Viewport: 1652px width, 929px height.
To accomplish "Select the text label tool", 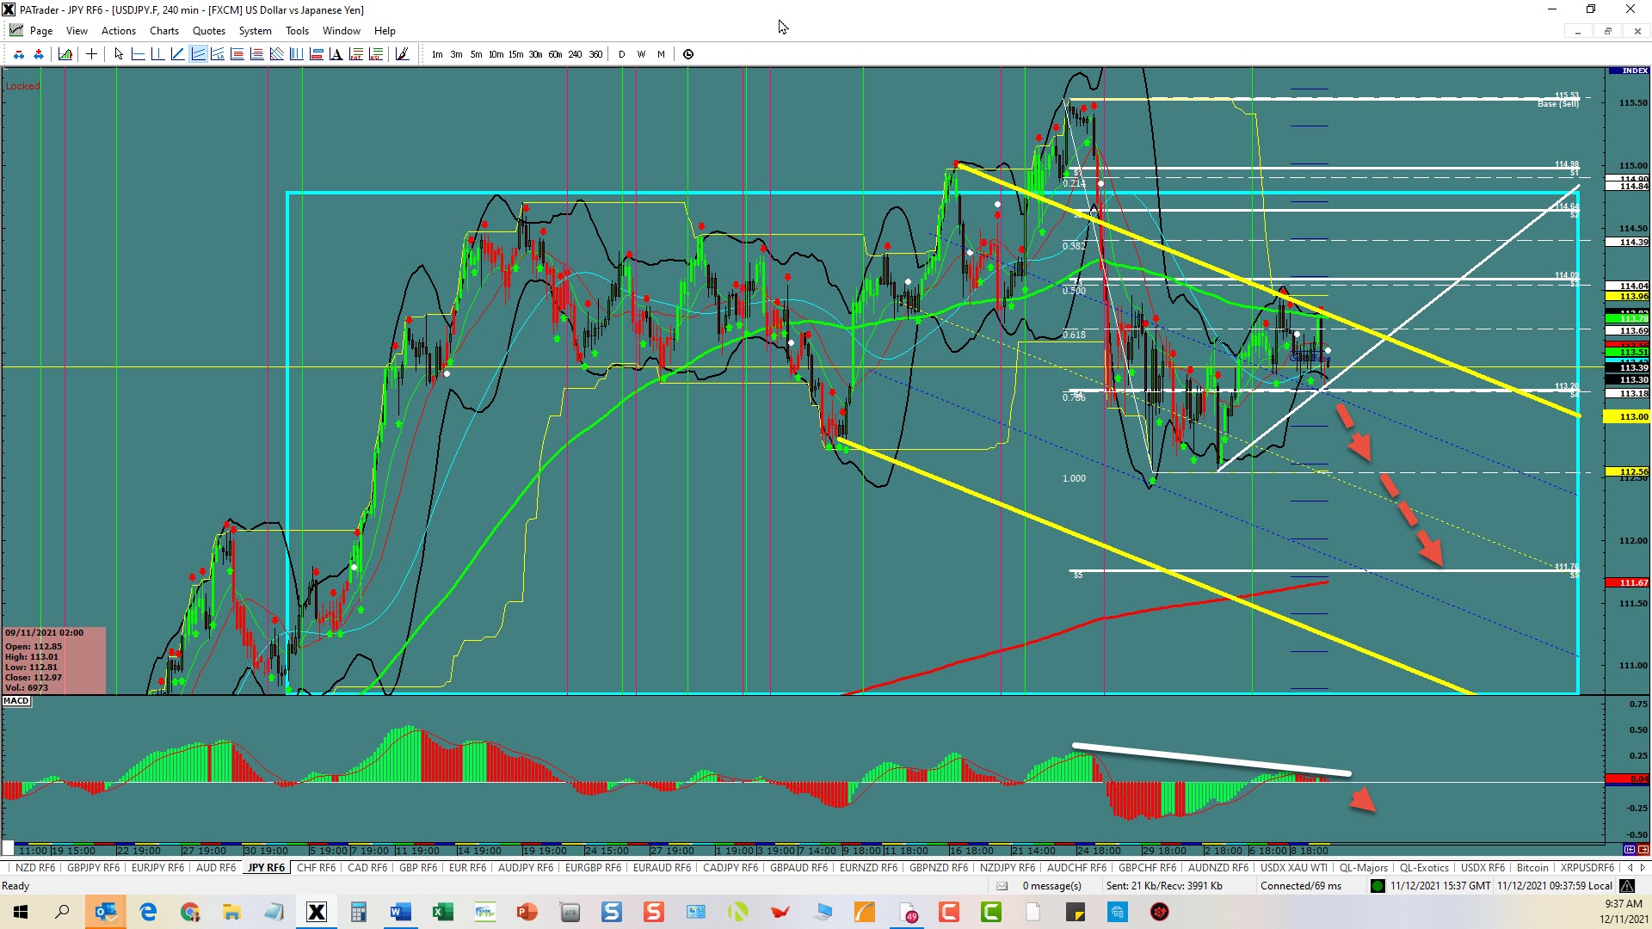I will (x=336, y=54).
